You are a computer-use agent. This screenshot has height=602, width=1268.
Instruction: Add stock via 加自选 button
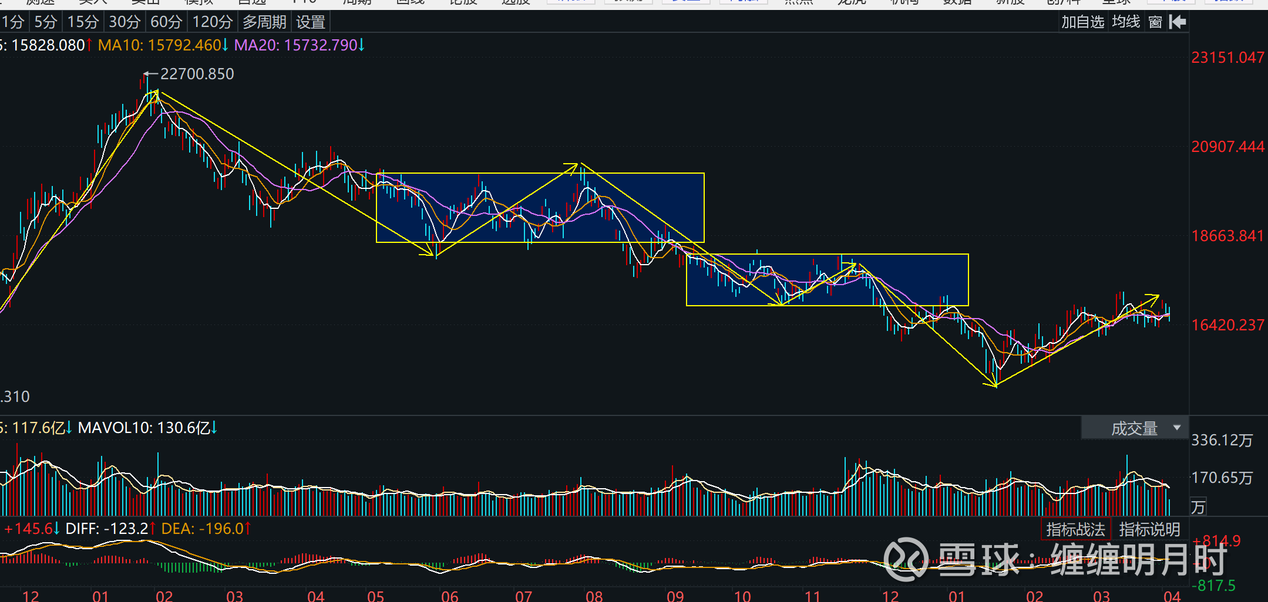tap(1083, 22)
